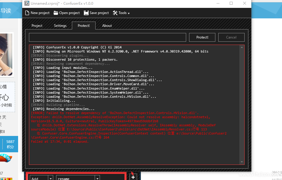Click the 'ConfuserEx v1.0.0 Copyright (C) Ki 2014' line
282x180 pixels.
click(77, 47)
